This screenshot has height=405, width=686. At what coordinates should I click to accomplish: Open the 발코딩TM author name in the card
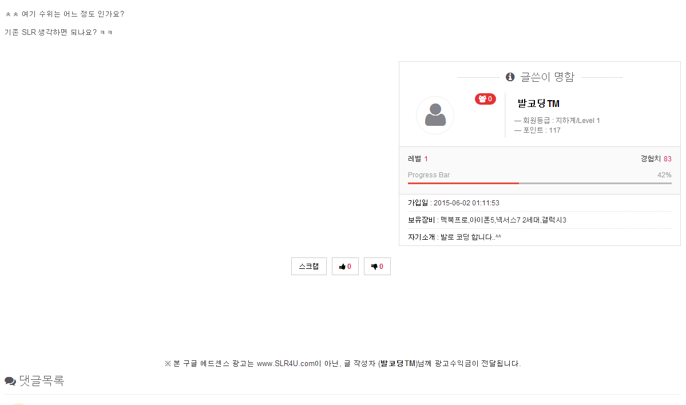538,104
